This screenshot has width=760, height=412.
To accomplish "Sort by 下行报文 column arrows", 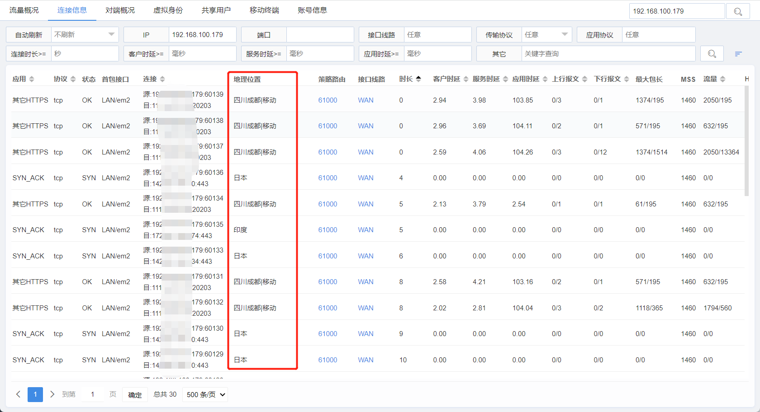I will pos(627,79).
